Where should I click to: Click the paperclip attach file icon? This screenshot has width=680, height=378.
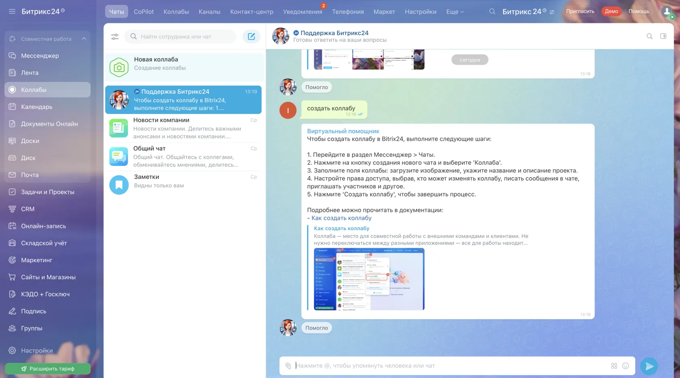pos(288,366)
